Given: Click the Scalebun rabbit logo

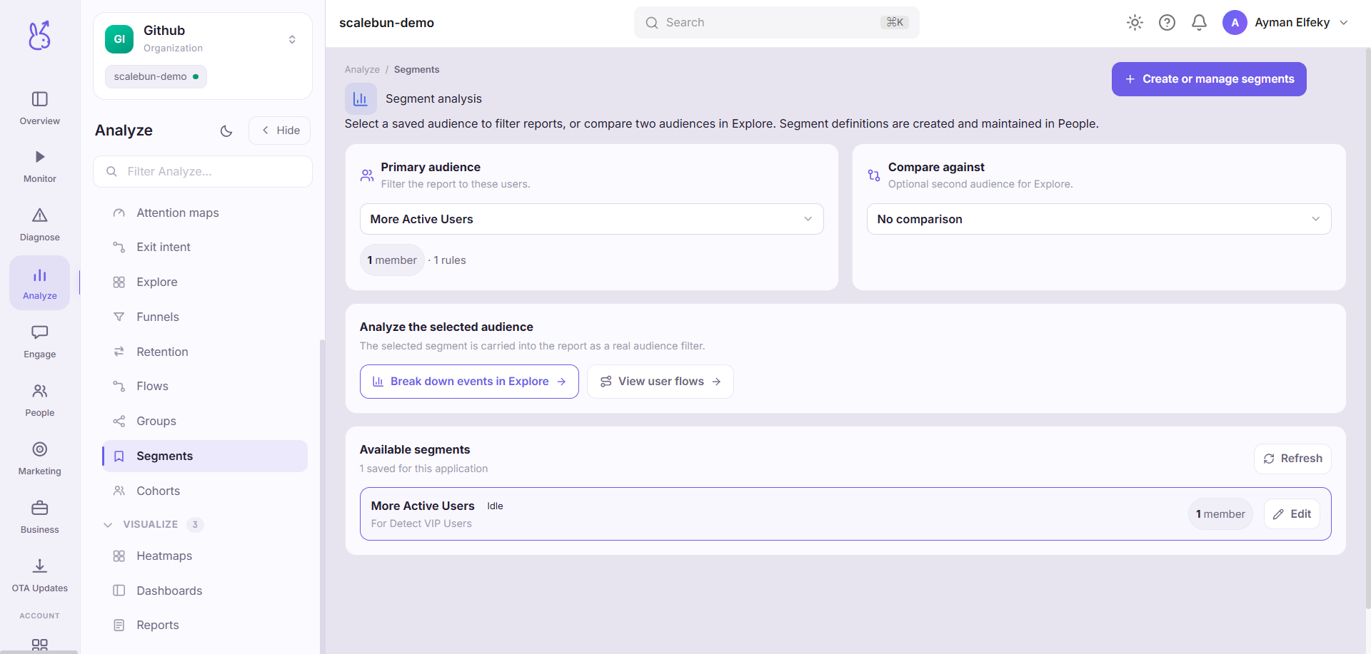Looking at the screenshot, I should coord(39,35).
